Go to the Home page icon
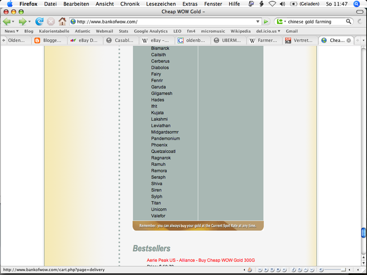The height and width of the screenshot is (275, 367). click(62, 22)
